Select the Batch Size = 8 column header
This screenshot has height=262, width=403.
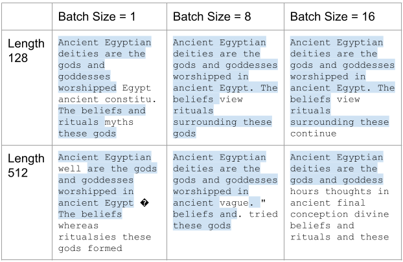coord(225,17)
